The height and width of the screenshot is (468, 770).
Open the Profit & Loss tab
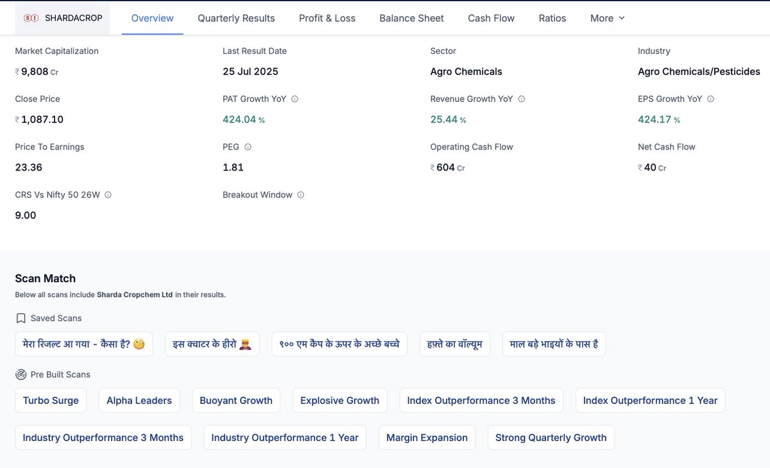tap(327, 18)
